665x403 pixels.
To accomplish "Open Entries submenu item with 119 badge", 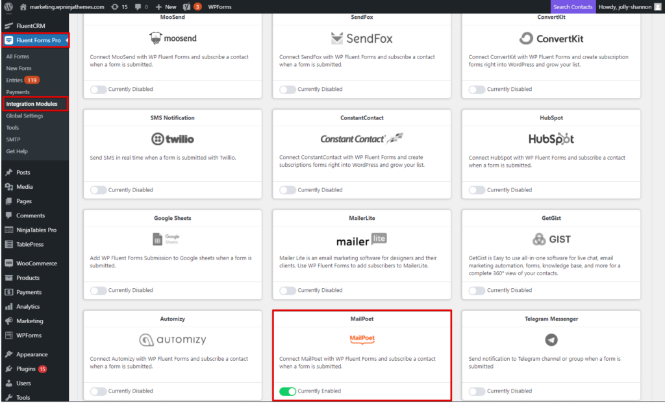I will pos(23,80).
